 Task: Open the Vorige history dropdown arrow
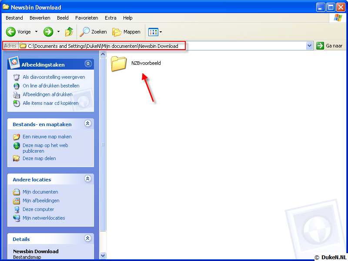pyautogui.click(x=37, y=32)
